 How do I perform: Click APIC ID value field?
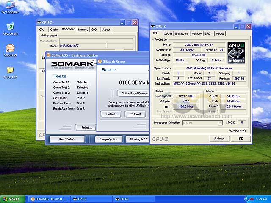point(242,123)
